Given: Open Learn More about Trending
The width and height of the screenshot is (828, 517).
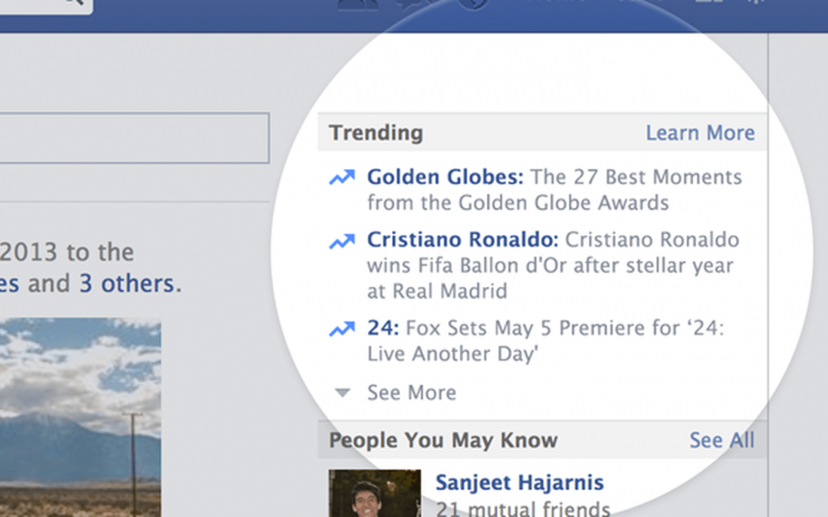Looking at the screenshot, I should (700, 132).
